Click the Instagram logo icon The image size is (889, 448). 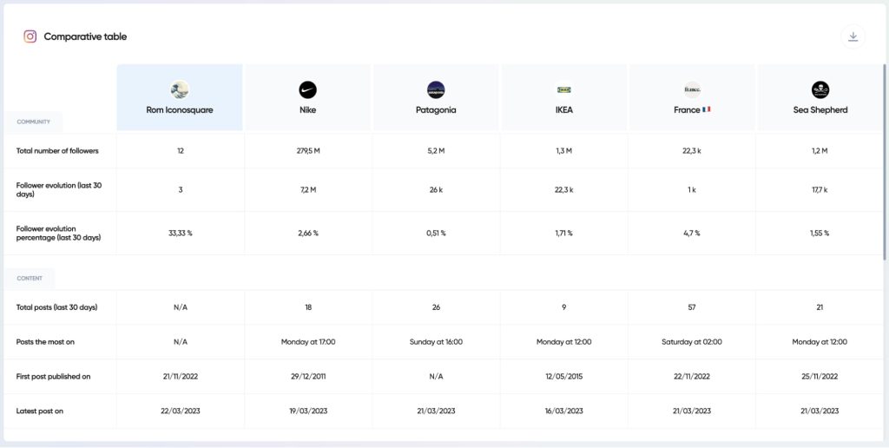[30, 36]
